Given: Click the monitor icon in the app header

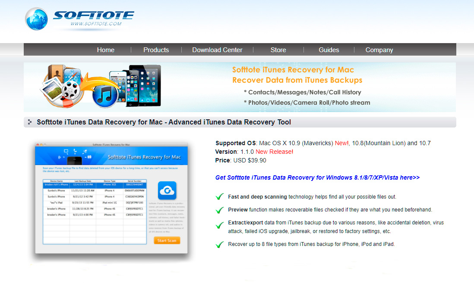Looking at the screenshot, I should click(x=66, y=151).
